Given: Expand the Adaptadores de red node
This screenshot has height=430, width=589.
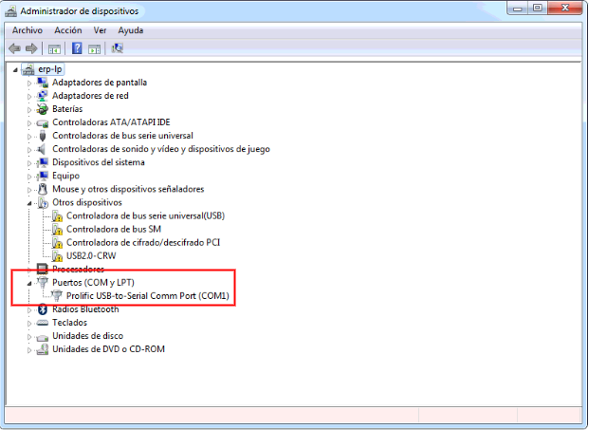Looking at the screenshot, I should pos(29,97).
